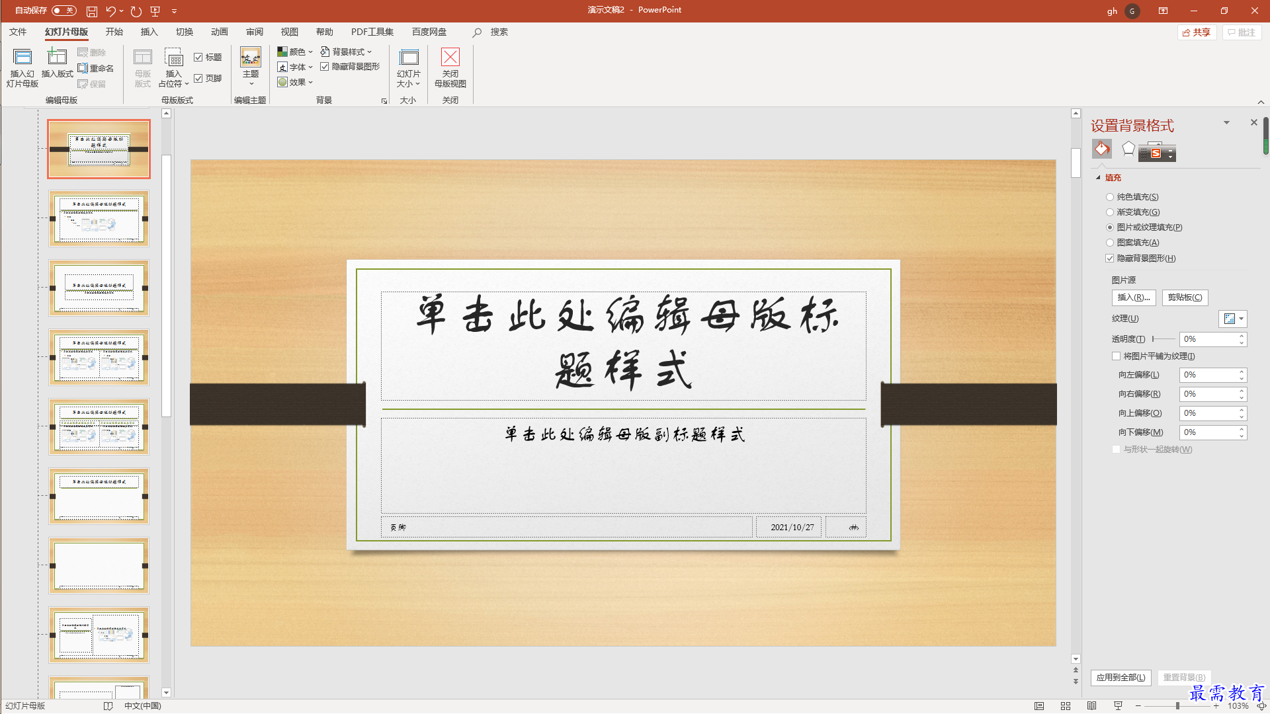Click the search magnifier icon
This screenshot has height=714, width=1270.
click(x=477, y=32)
